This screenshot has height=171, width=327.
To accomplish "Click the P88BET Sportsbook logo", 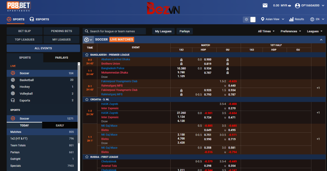I will 19,5.
